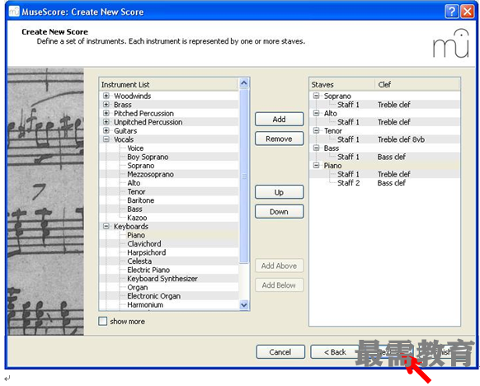480x386 pixels.
Task: Go back with the < Back button
Action: [335, 352]
